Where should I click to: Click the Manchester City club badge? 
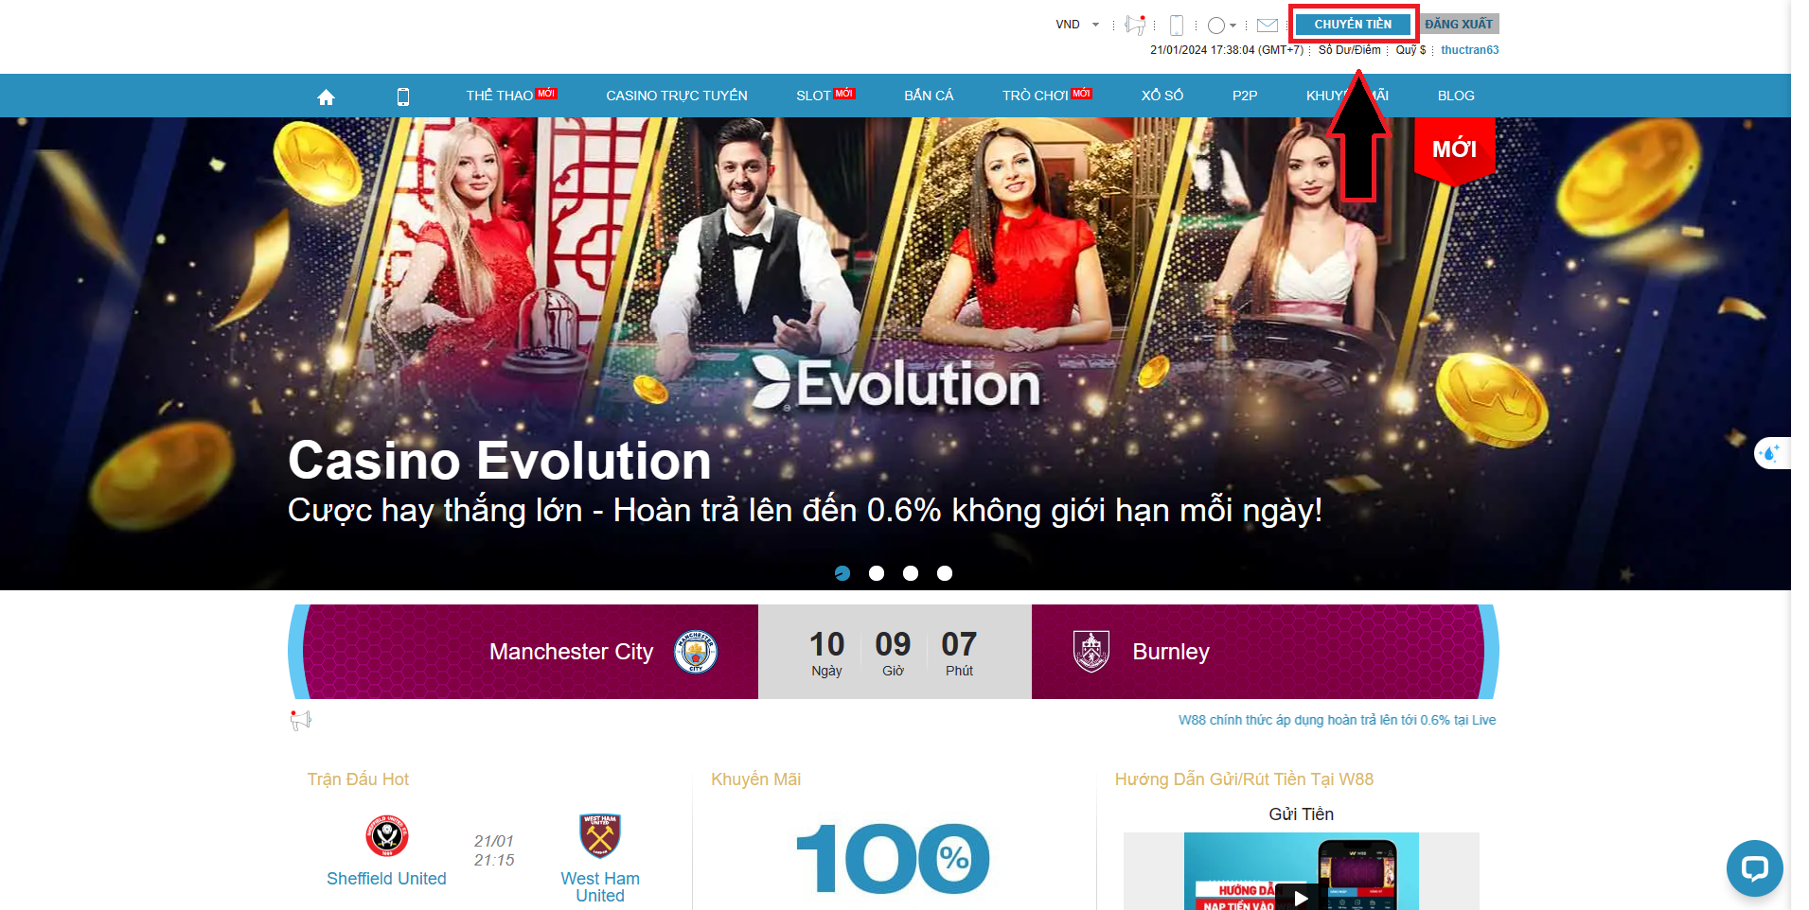[x=696, y=652]
